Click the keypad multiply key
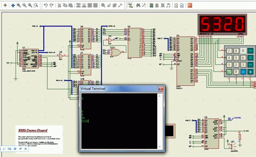Viewport: 256px width, 157px height. pos(250,58)
